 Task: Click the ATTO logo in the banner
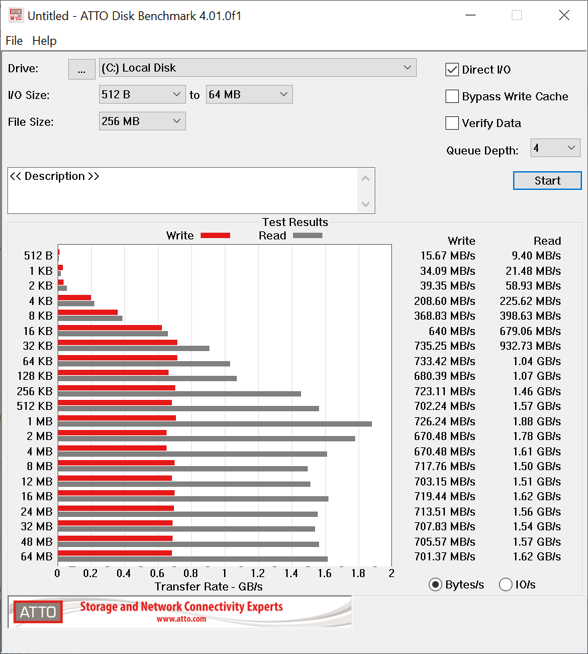coord(37,612)
